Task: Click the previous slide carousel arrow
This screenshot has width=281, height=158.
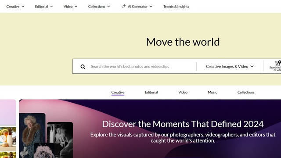Action: (x=3, y=138)
